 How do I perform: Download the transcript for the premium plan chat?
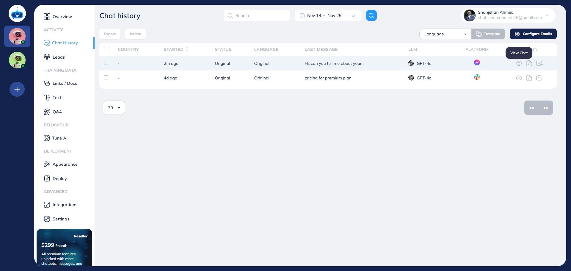click(x=529, y=78)
